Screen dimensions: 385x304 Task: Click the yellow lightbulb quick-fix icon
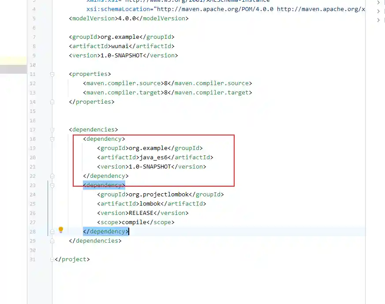pyautogui.click(x=61, y=229)
